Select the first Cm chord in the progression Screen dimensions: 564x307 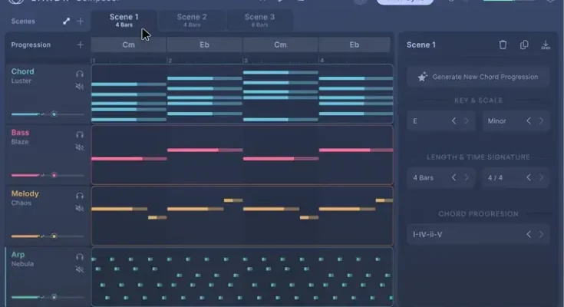128,45
